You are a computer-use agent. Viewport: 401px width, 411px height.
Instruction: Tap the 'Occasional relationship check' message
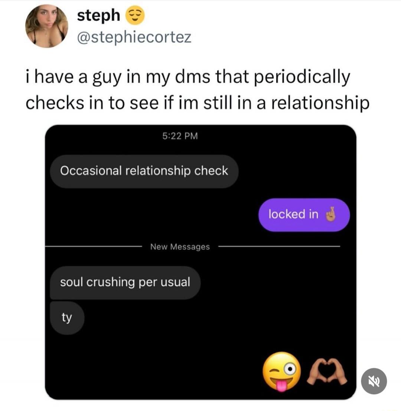click(144, 171)
